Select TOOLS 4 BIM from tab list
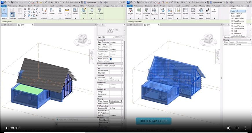 pyautogui.click(x=235, y=16)
